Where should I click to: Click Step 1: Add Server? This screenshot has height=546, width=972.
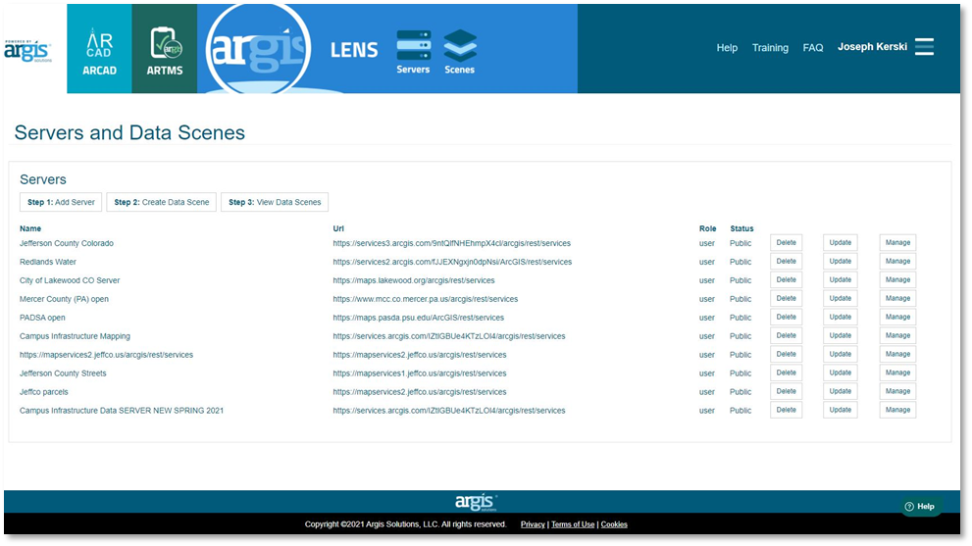pos(61,202)
